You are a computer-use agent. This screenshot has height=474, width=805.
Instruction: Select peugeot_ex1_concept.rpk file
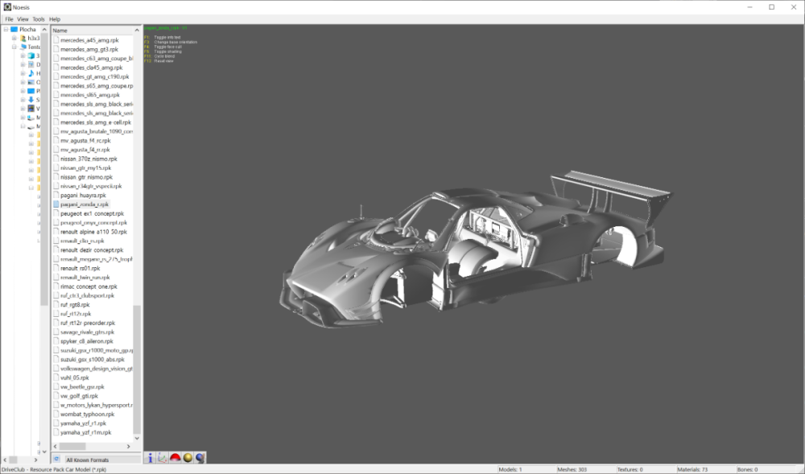(92, 213)
